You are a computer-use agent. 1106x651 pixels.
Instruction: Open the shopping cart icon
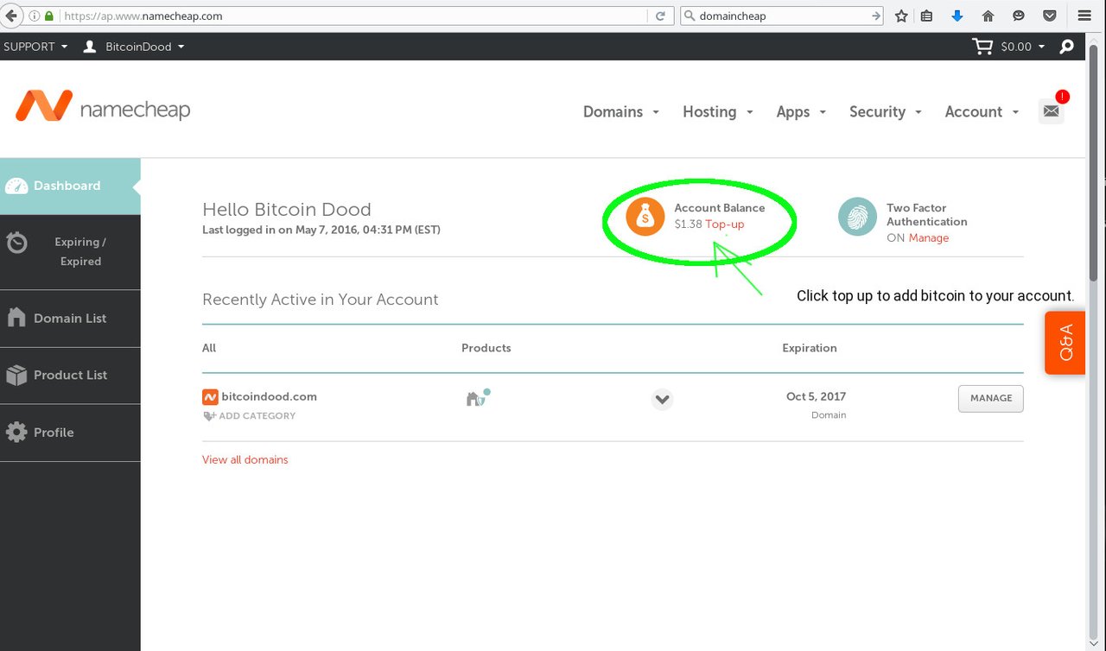pyautogui.click(x=982, y=46)
